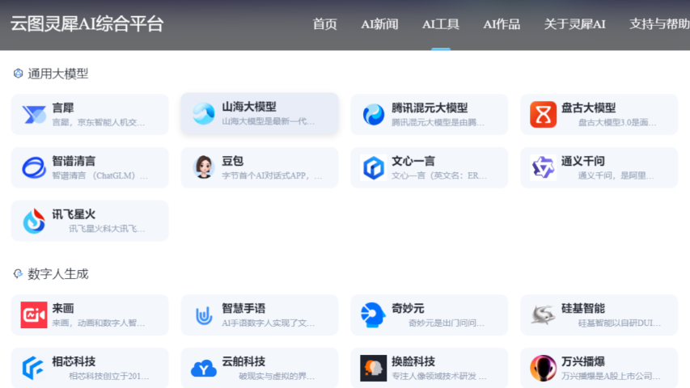The height and width of the screenshot is (388, 690).
Task: Open the 云舶科技 card title
Action: [x=243, y=361]
